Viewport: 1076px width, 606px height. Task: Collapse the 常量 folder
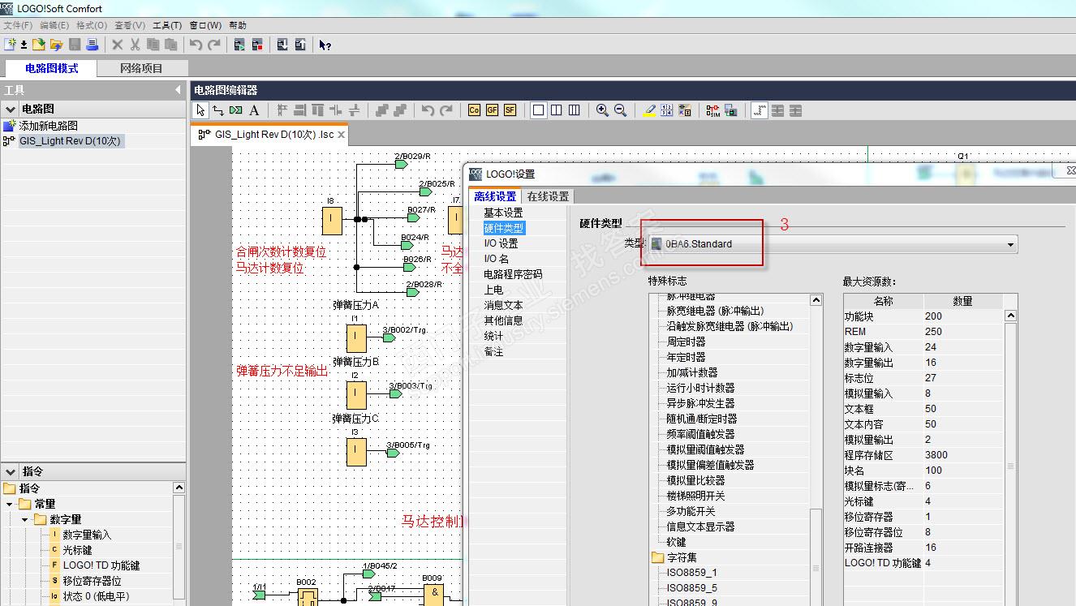[x=10, y=504]
